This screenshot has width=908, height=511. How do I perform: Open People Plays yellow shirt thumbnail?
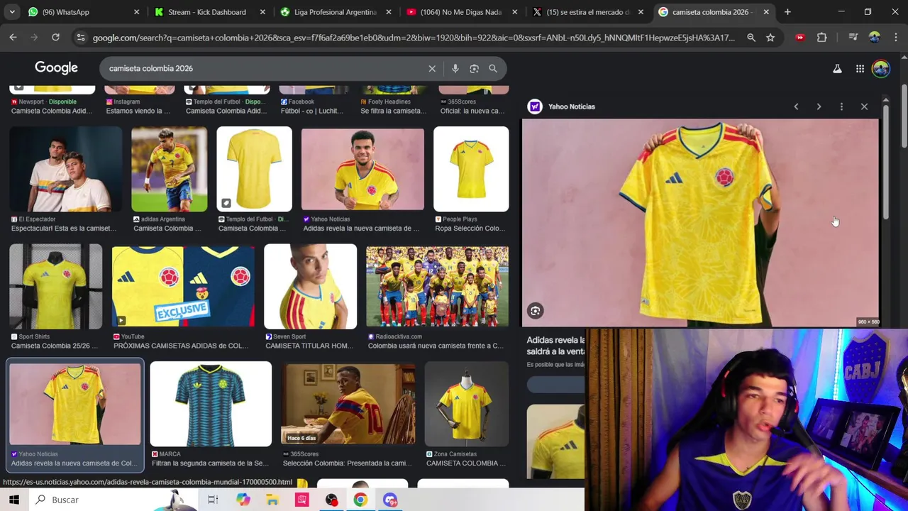(471, 169)
